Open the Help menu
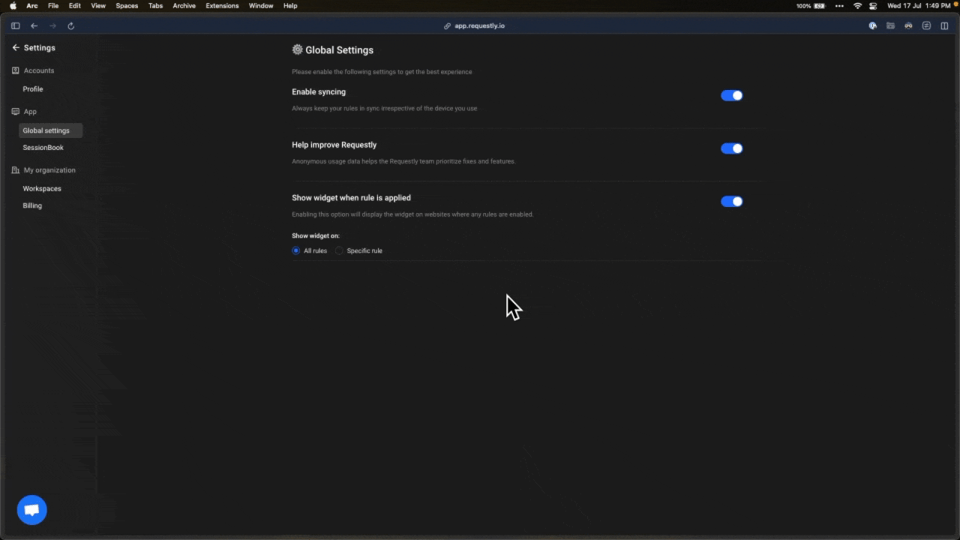Screen dimensions: 960x540 pyautogui.click(x=290, y=5)
